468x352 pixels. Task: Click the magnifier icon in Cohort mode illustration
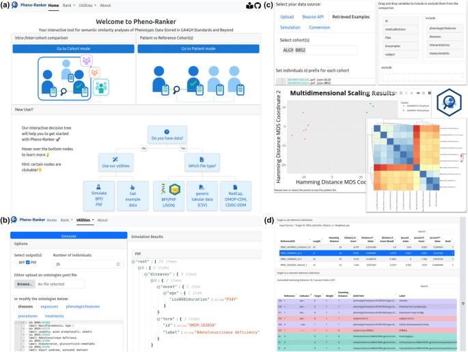point(64,91)
